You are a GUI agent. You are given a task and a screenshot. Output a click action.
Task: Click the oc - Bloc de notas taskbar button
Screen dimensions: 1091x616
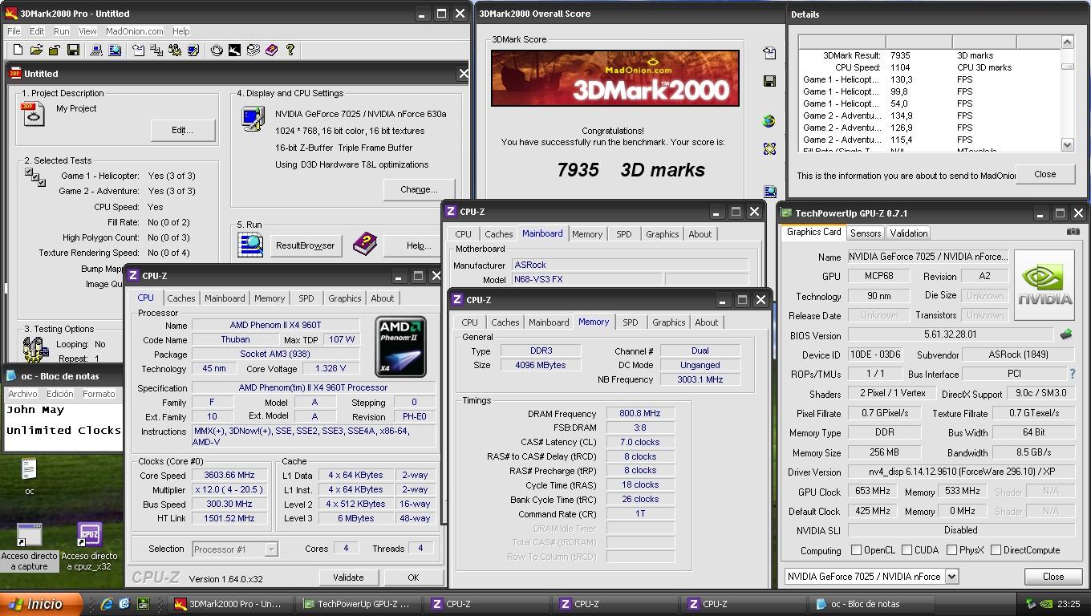(x=872, y=604)
